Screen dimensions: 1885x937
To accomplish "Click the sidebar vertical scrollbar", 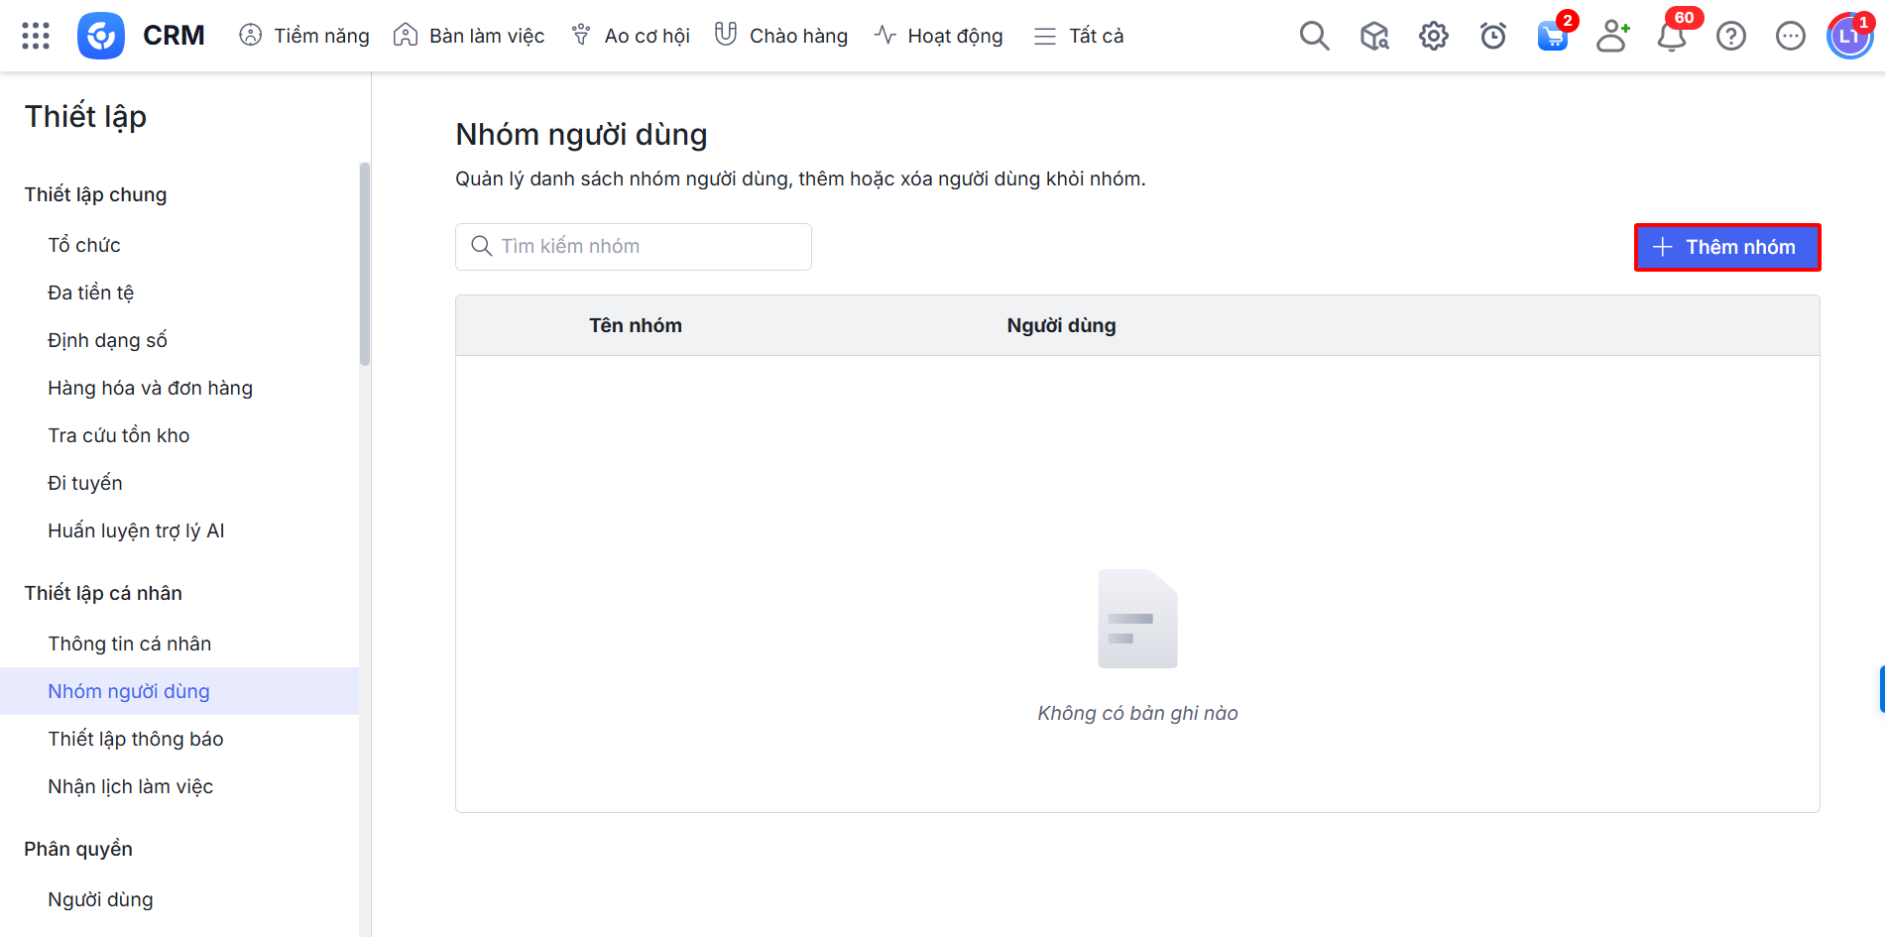I will coord(364,265).
